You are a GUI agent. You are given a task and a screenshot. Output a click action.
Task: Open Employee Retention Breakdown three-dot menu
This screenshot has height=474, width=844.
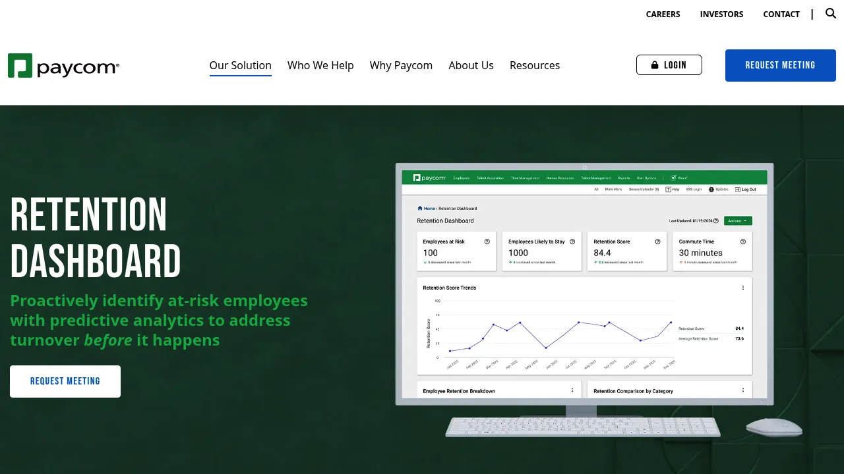tap(572, 390)
